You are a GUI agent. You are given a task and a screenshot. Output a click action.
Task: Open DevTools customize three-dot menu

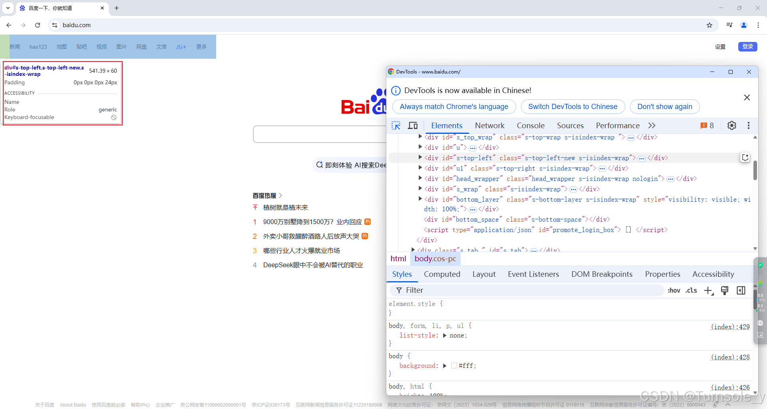(748, 125)
